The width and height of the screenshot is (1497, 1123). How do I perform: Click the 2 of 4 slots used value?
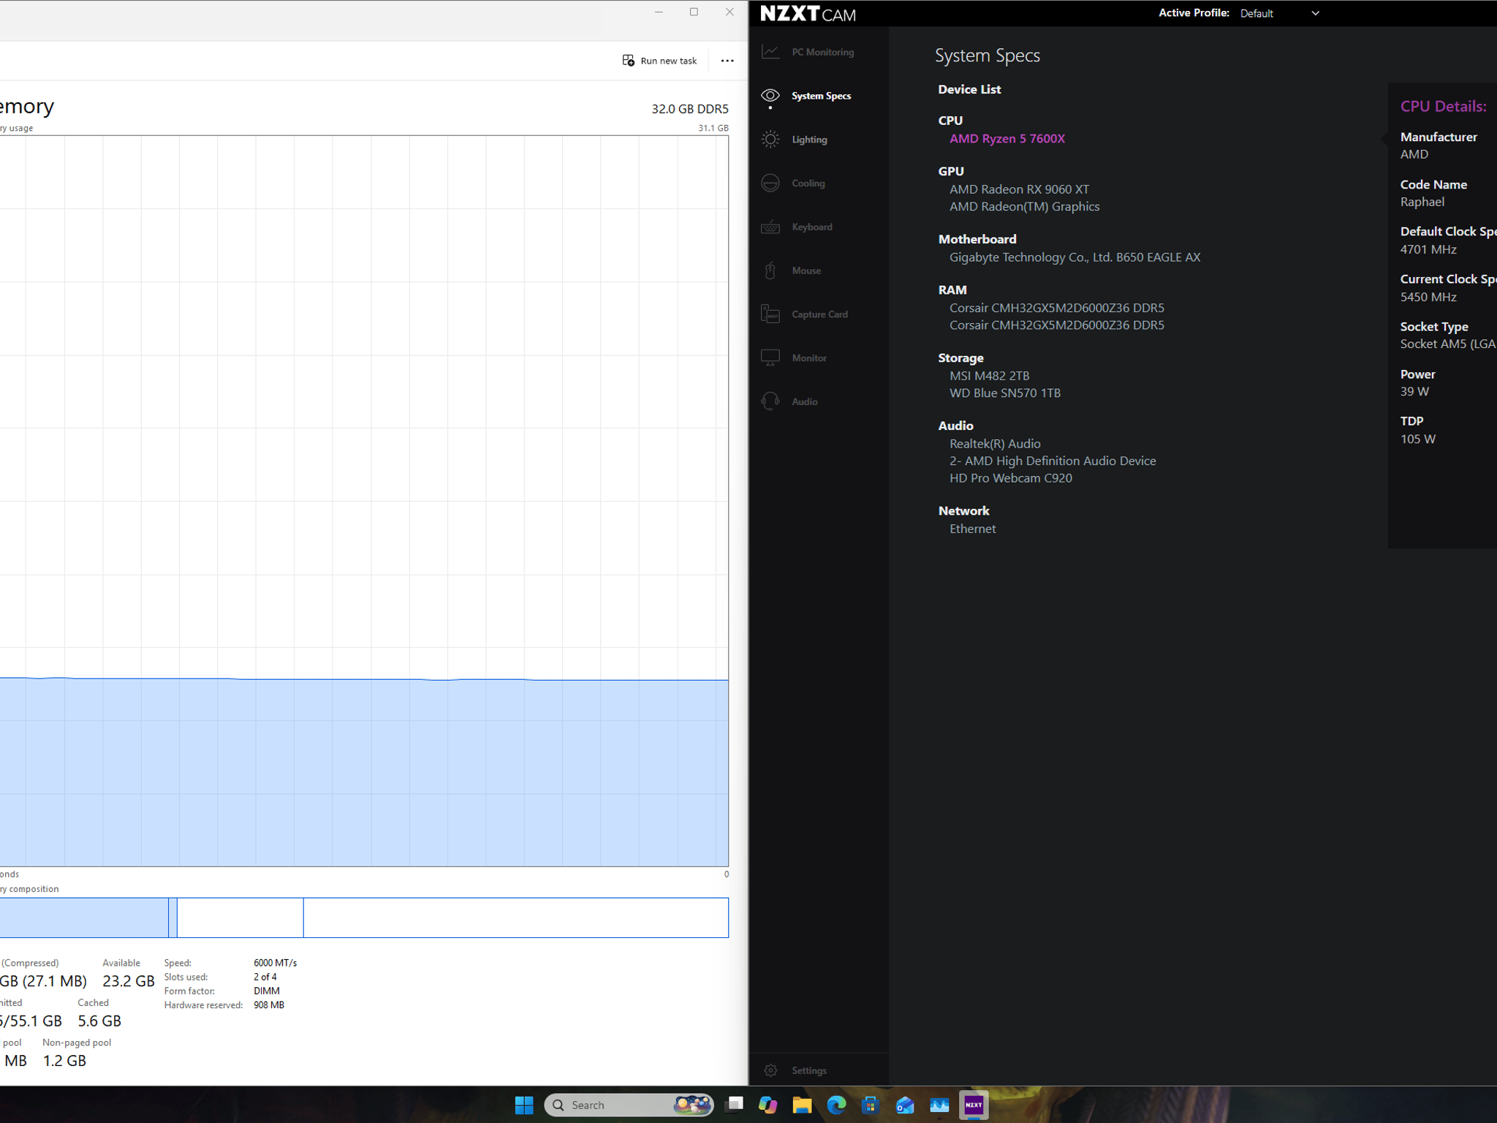click(x=265, y=977)
